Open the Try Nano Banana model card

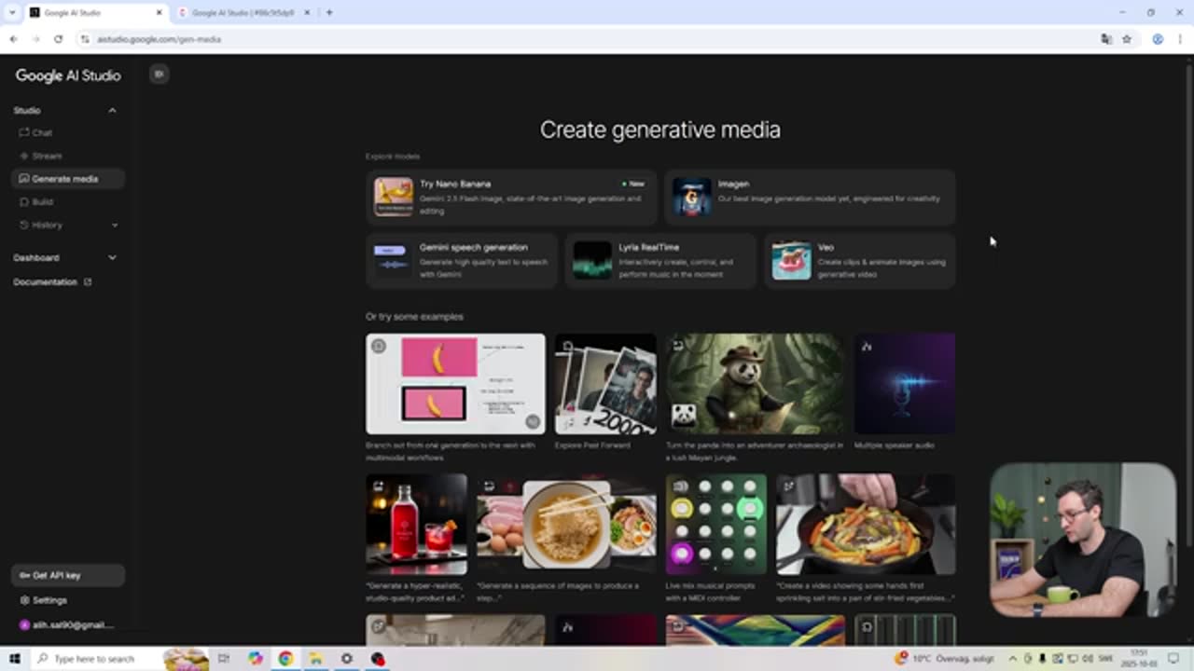coord(511,198)
